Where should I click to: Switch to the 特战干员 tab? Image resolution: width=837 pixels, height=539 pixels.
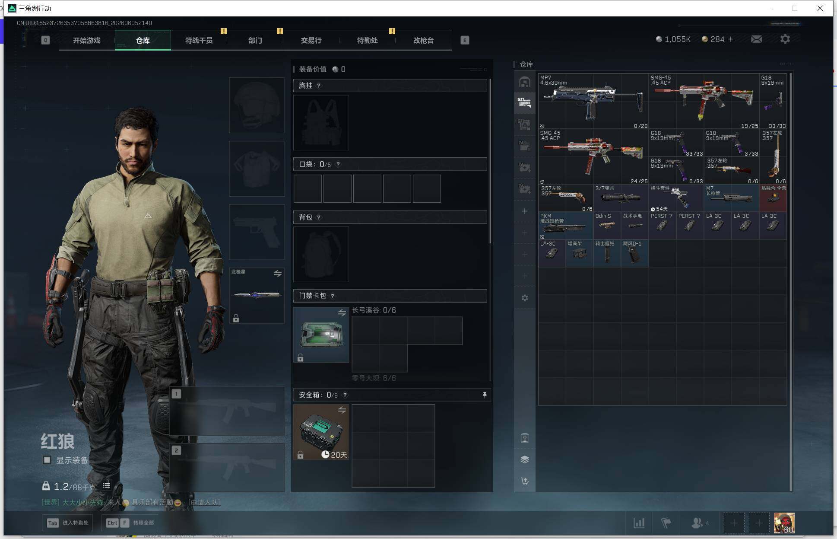click(199, 40)
